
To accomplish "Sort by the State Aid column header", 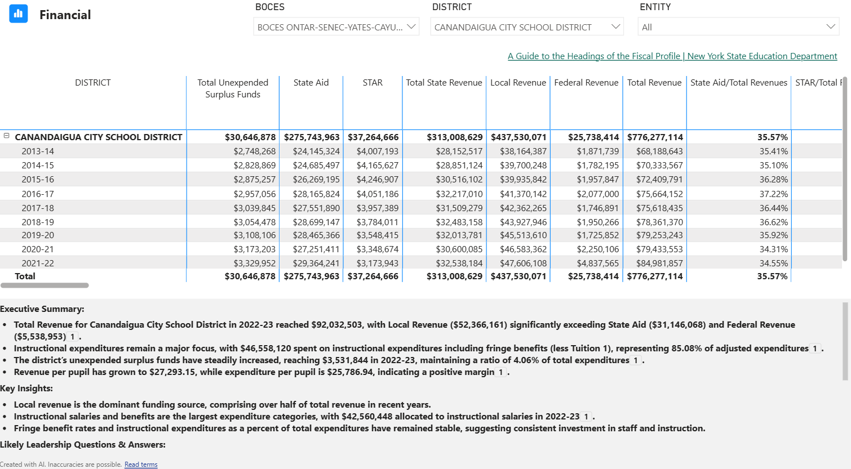I will click(x=311, y=83).
